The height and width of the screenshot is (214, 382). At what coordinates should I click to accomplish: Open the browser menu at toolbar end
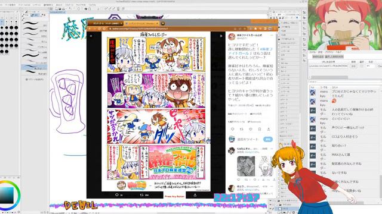point(275,29)
